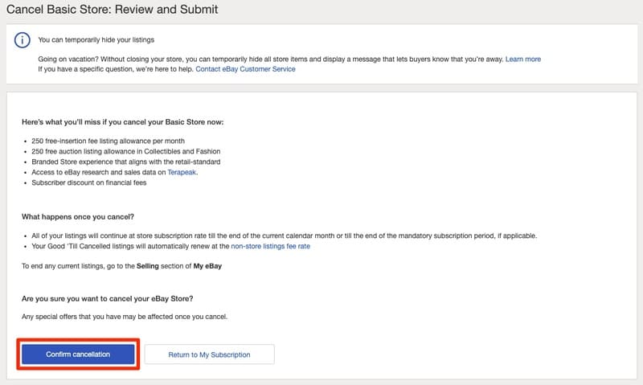Follow the Terapeak link
This screenshot has height=385, width=643.
pyautogui.click(x=182, y=172)
